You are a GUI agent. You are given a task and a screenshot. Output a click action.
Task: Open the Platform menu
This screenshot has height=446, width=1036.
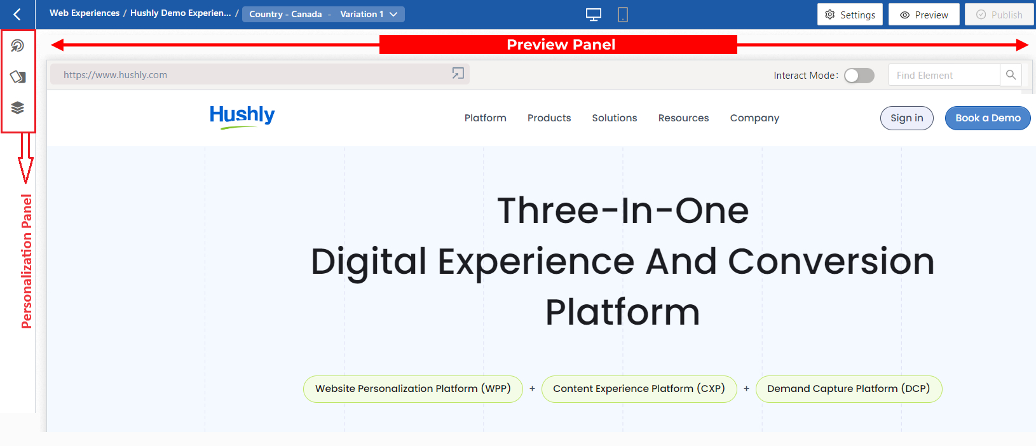click(x=486, y=118)
